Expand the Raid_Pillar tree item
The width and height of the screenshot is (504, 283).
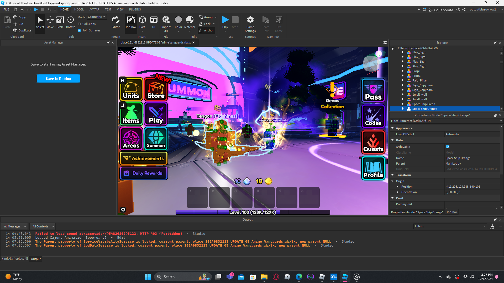click(403, 80)
